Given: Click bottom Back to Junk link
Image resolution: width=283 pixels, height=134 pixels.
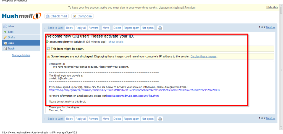Looking at the screenshot, I should 54,119.
